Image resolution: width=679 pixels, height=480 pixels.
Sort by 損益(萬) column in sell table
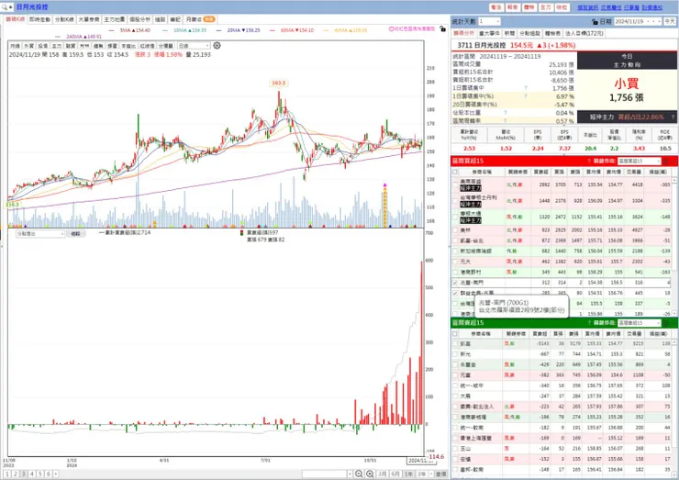[658, 334]
